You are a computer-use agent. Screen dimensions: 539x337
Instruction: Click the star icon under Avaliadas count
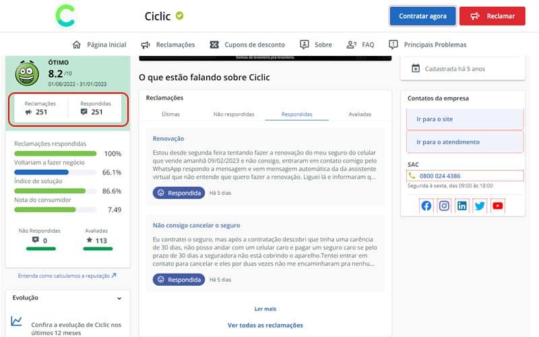90,240
